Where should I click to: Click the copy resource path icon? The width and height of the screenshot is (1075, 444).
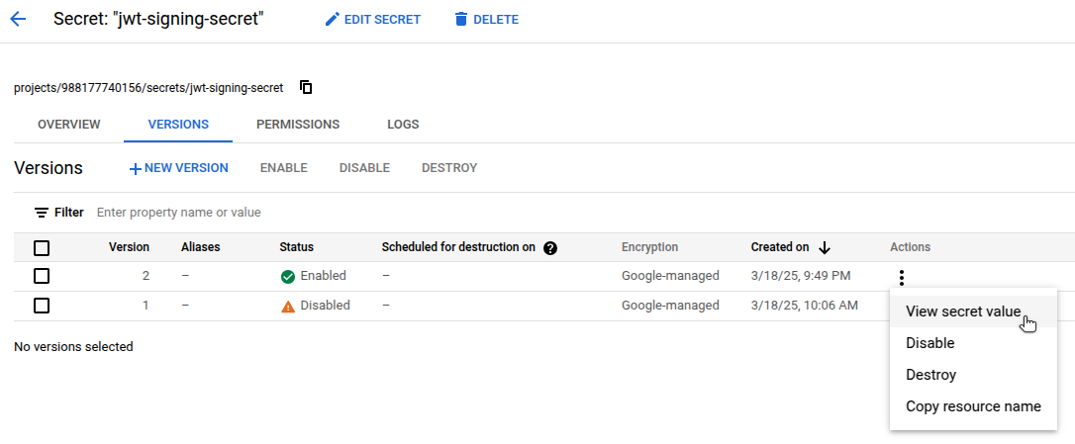click(x=306, y=87)
